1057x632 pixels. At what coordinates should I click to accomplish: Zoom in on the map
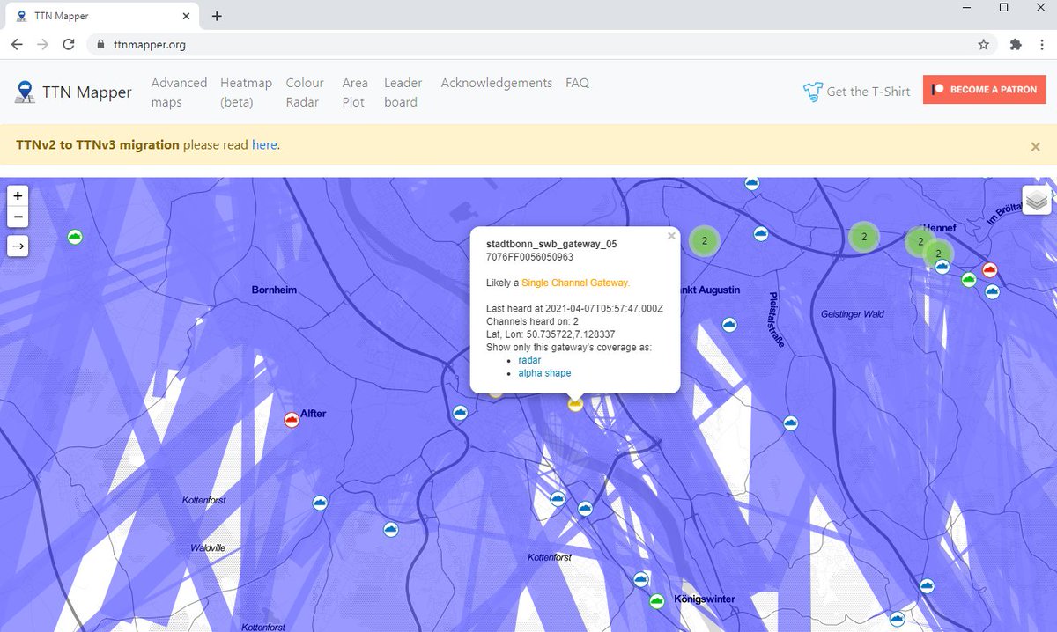[x=18, y=196]
